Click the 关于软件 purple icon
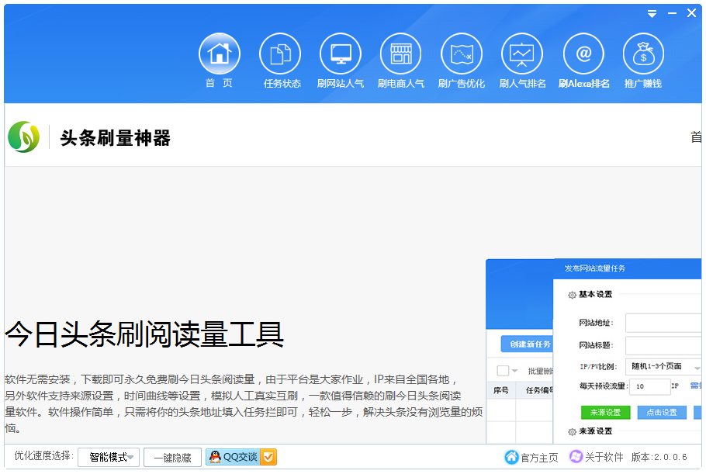 coord(576,456)
